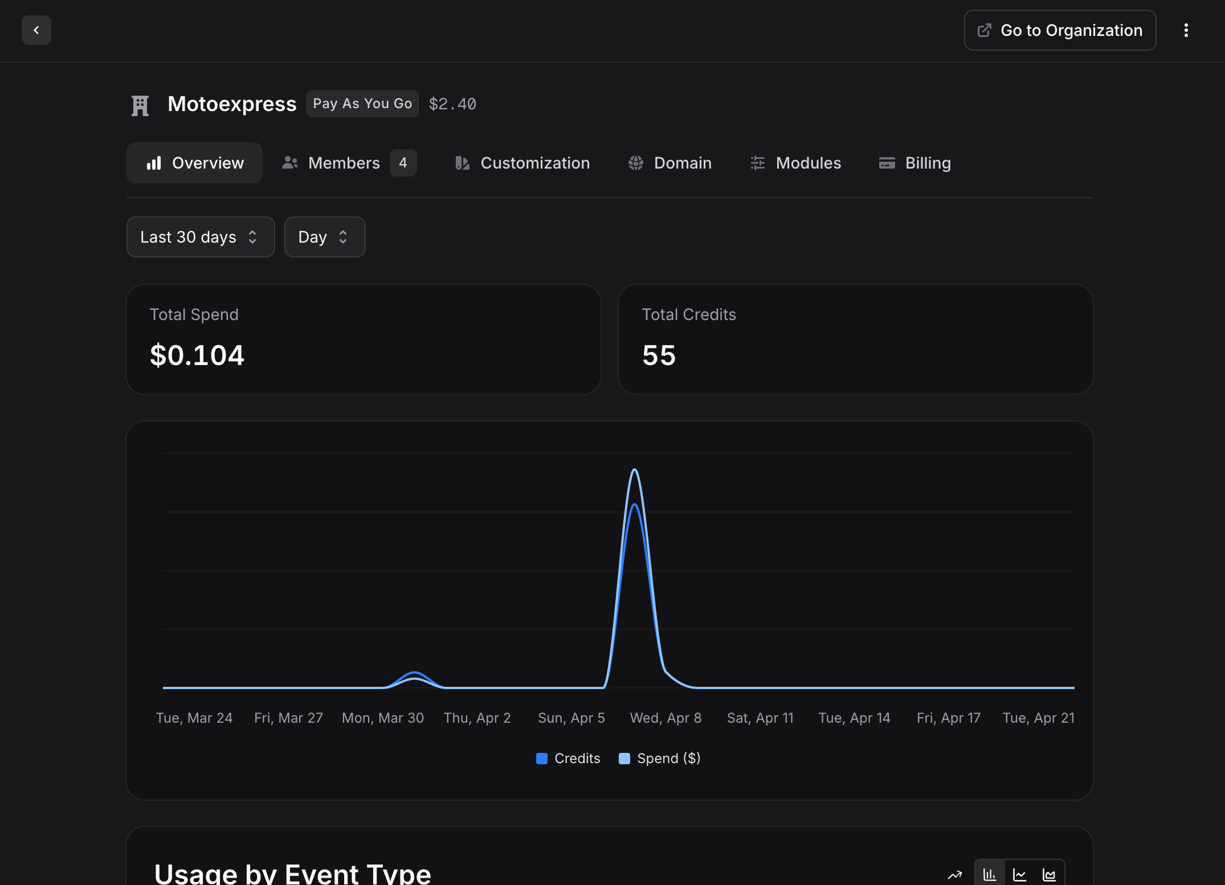Select the bar chart view icon
The width and height of the screenshot is (1225, 885).
[990, 874]
